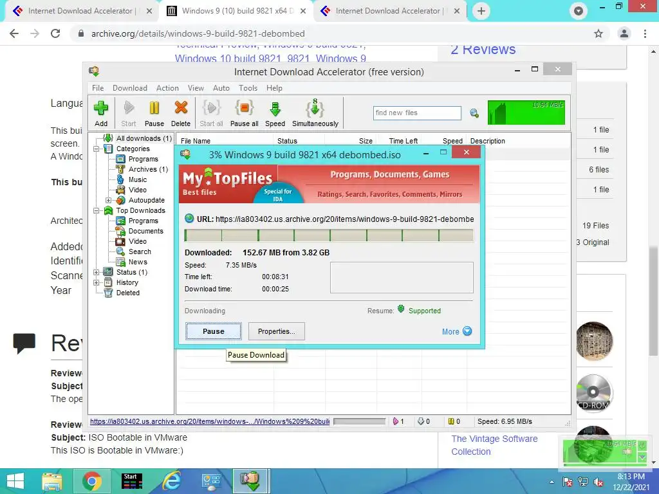This screenshot has height=494, width=659.
Task: Switch to Windows 9 build 9821 browser tab
Action: (236, 11)
